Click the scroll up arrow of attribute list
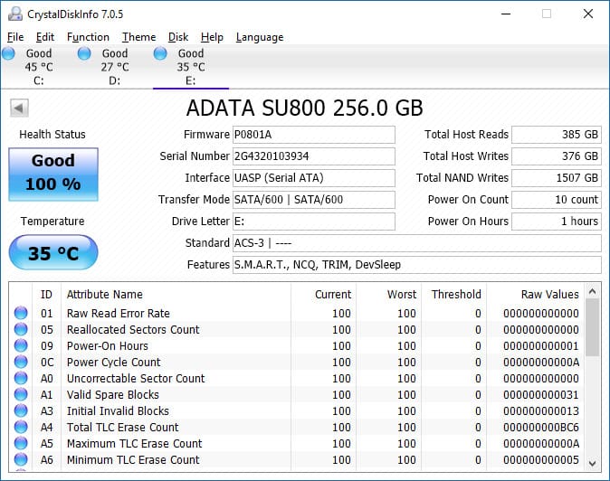The height and width of the screenshot is (481, 610). (x=593, y=291)
